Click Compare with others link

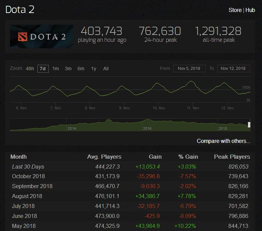click(224, 141)
